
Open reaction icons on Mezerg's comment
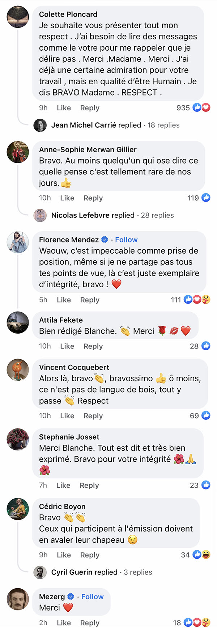(197, 623)
